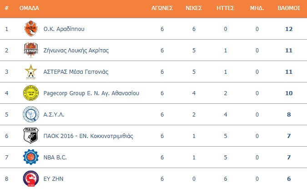Click the ΑΓΩΝΕΣ column header
Viewport: 307px width, 189px height.
162,8
